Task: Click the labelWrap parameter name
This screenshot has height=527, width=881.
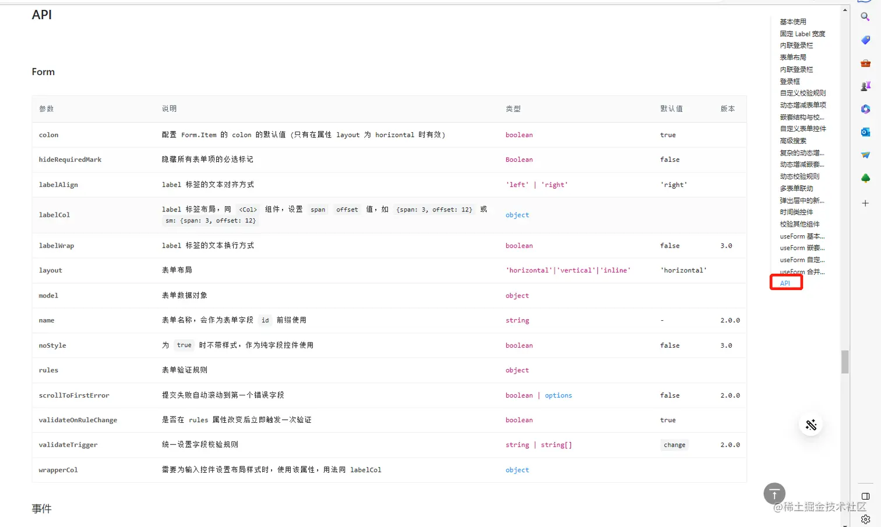Action: click(x=56, y=246)
